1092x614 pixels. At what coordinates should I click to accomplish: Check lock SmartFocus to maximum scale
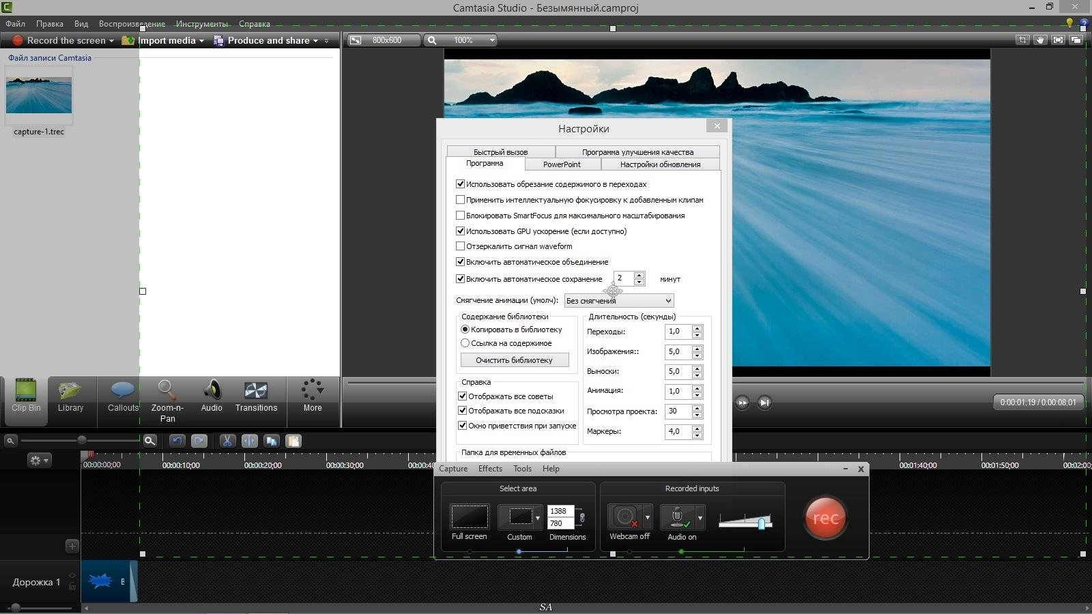coord(460,216)
